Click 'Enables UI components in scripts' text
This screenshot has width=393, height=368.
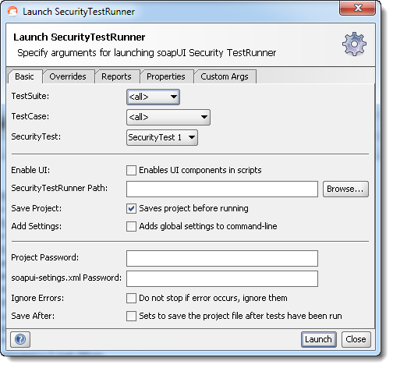200,170
